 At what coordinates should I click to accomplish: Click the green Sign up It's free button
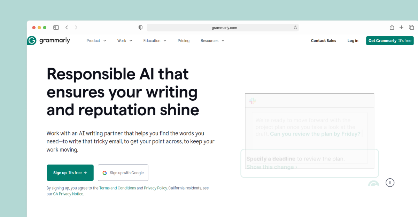(x=70, y=173)
